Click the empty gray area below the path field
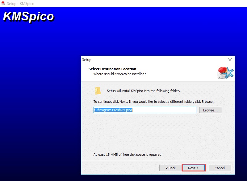This screenshot has width=247, height=181. 157,132
